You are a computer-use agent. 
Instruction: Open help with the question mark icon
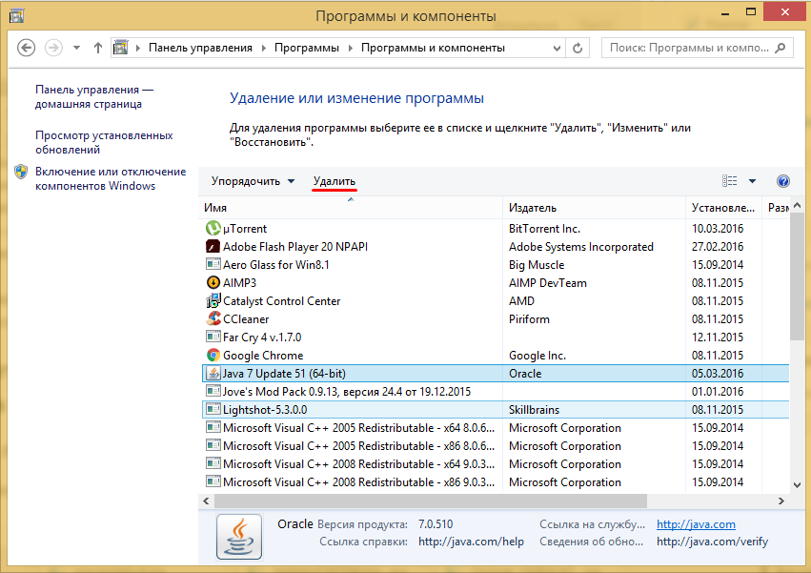pos(783,181)
